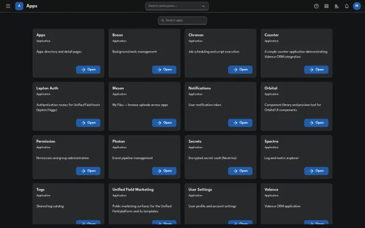Click 'Valence ORM application' description
The image size is (365, 228).
tap(282, 206)
